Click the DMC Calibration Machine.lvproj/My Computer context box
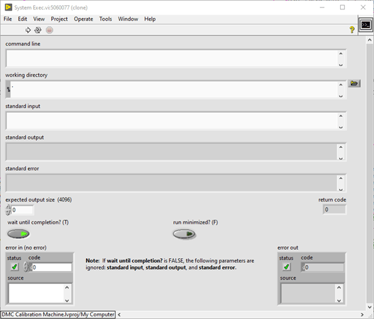This screenshot has width=374, height=319. [58, 314]
